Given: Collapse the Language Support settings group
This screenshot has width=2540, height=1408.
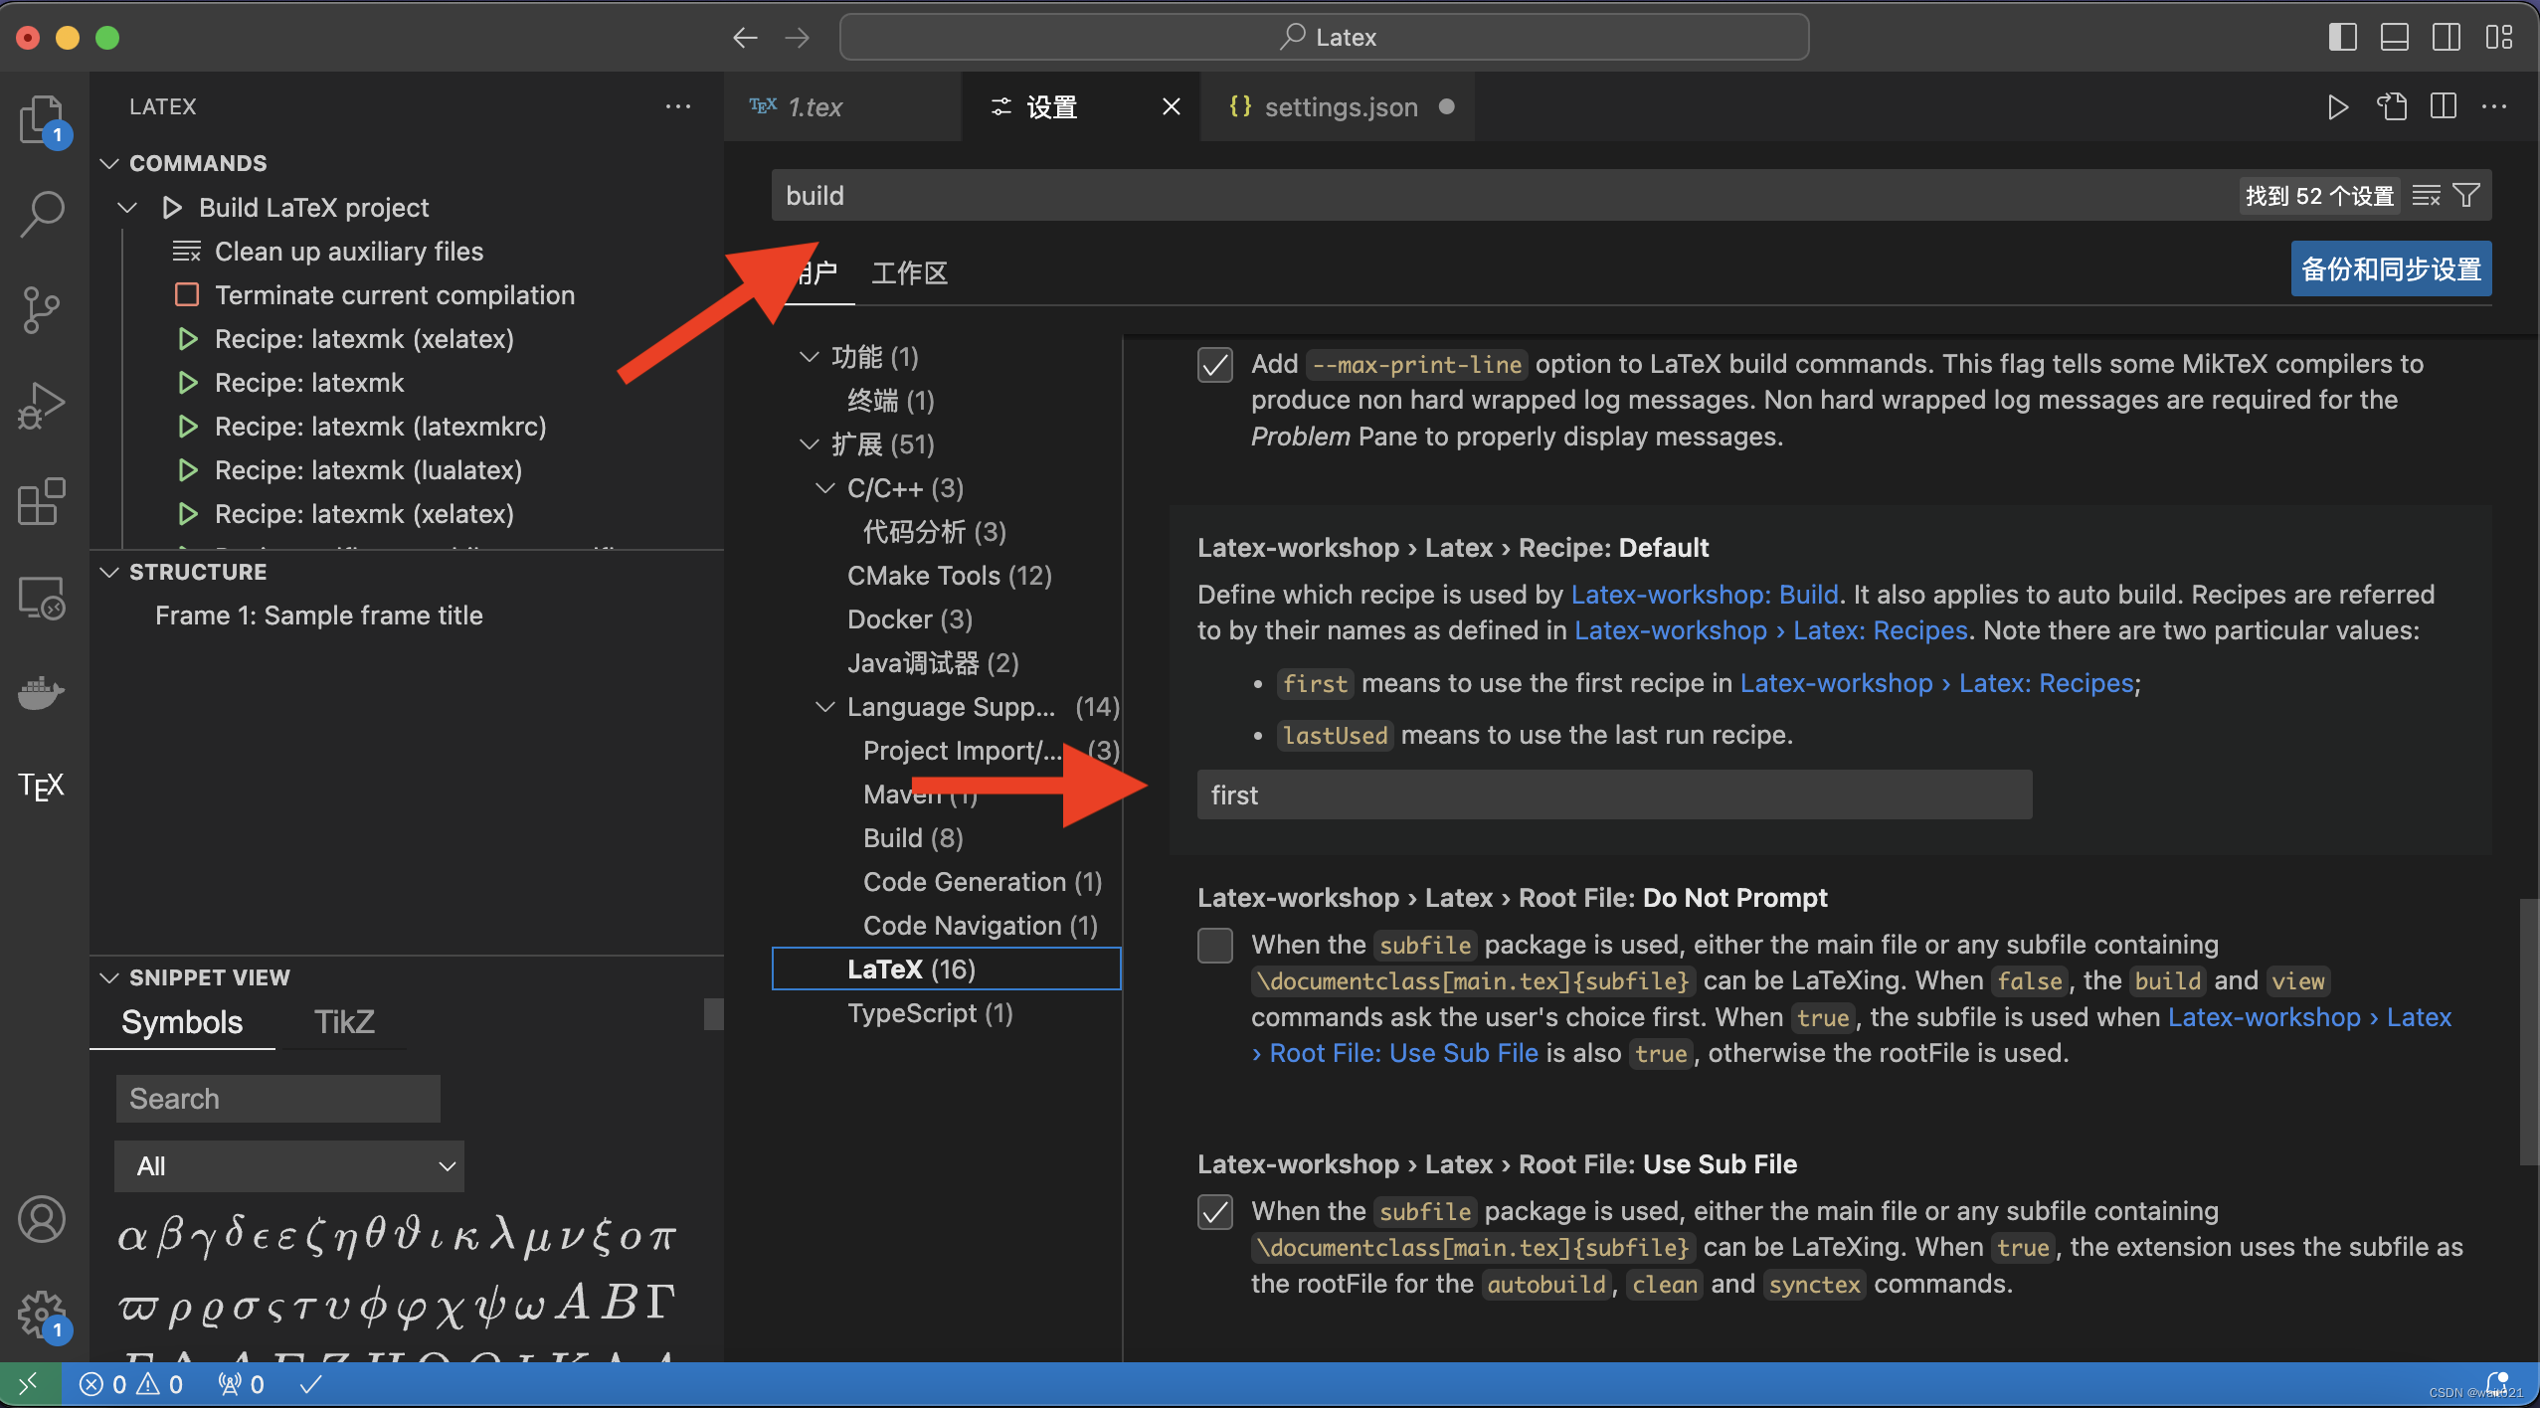Looking at the screenshot, I should coord(824,707).
